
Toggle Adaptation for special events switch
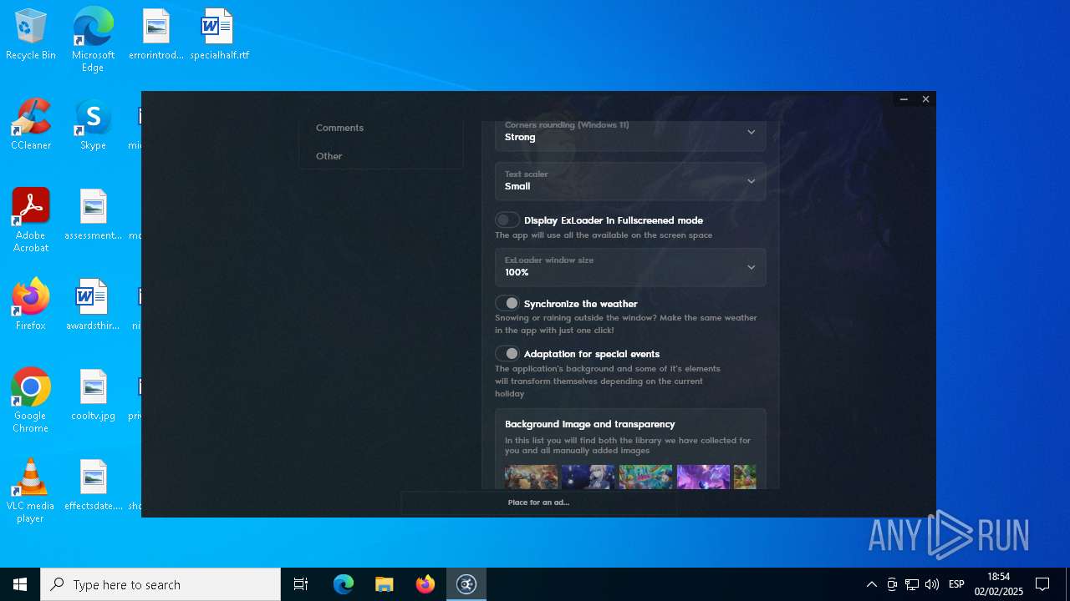pos(507,354)
